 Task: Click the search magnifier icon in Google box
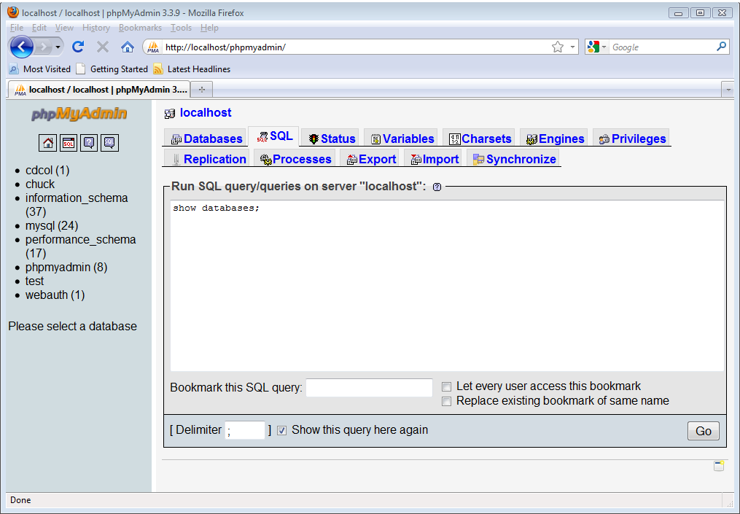click(721, 46)
